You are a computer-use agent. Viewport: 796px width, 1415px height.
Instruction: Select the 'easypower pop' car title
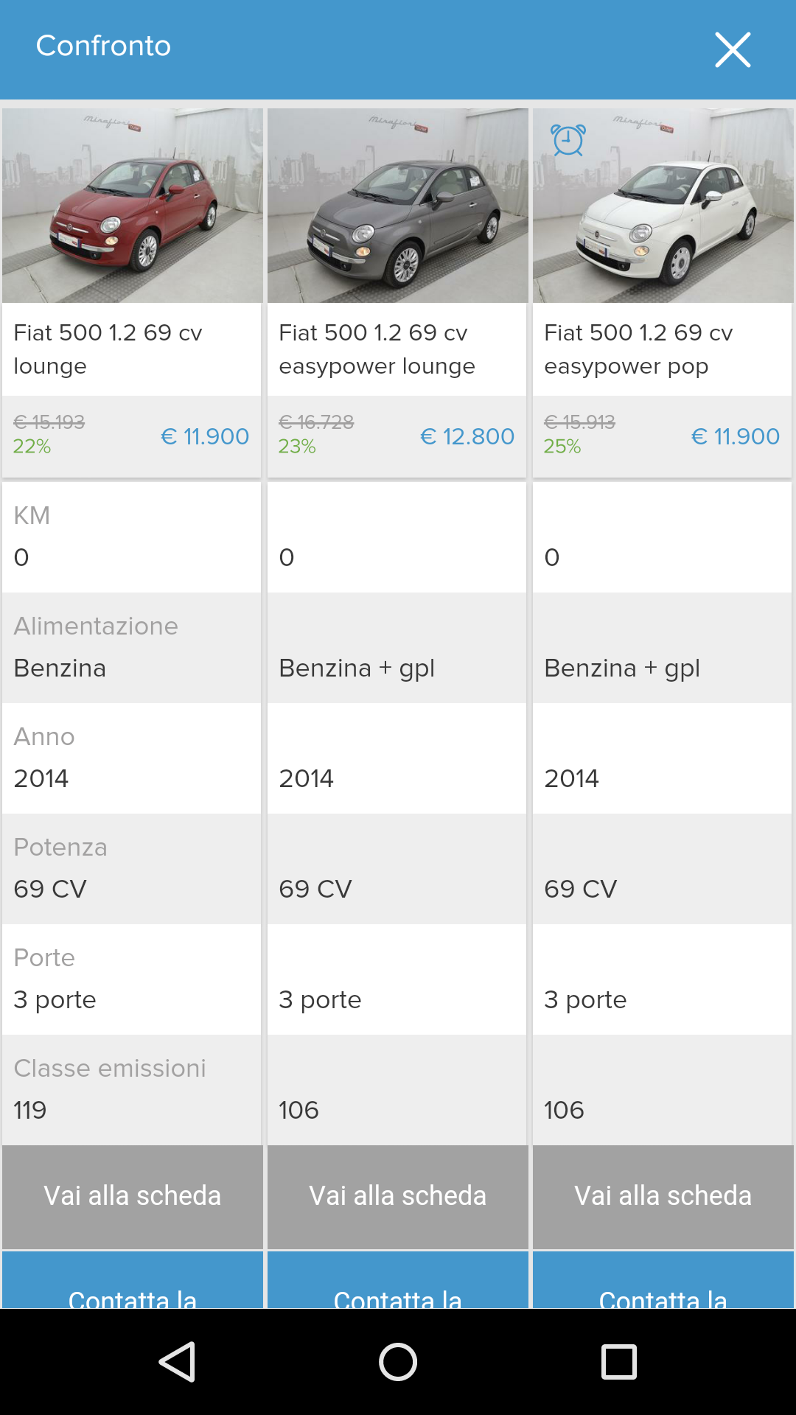click(638, 349)
